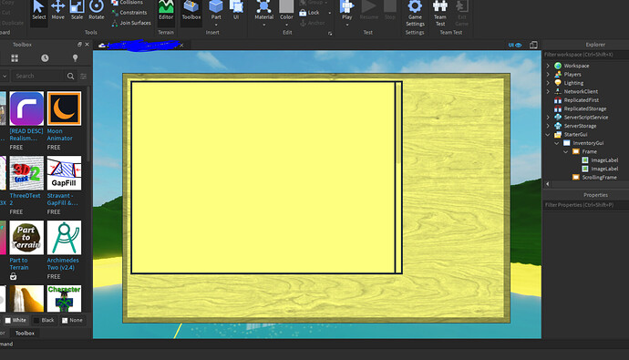Screen dimensions: 629x360
Task: Open device emulation icon
Action: 533,45
